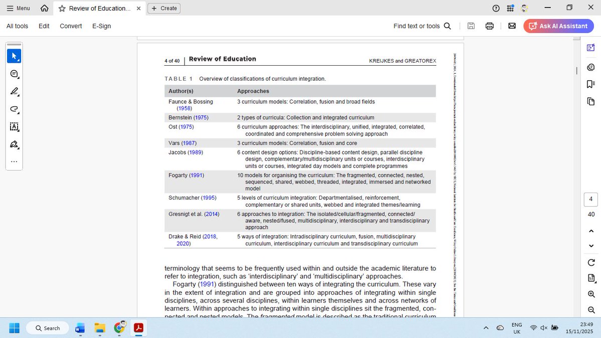Viewport: 601px width, 338px height.
Task: Print the document using the printer icon
Action: pyautogui.click(x=489, y=26)
